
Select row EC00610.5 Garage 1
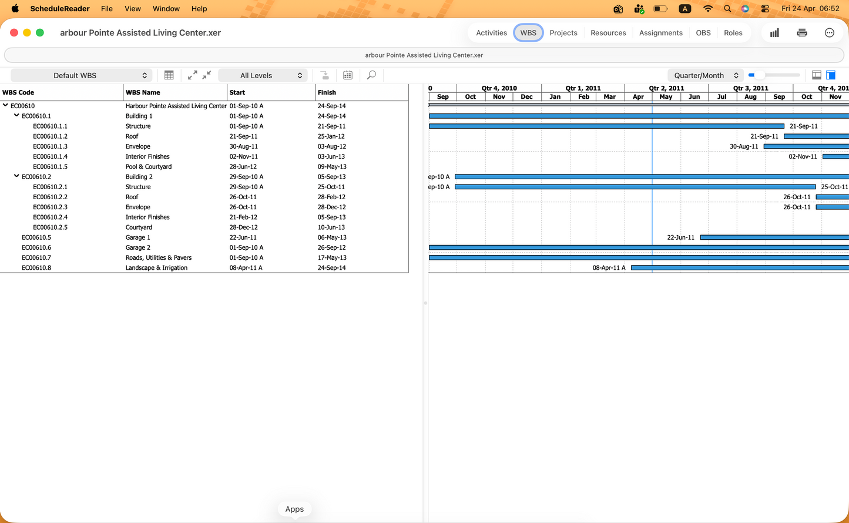click(x=204, y=237)
